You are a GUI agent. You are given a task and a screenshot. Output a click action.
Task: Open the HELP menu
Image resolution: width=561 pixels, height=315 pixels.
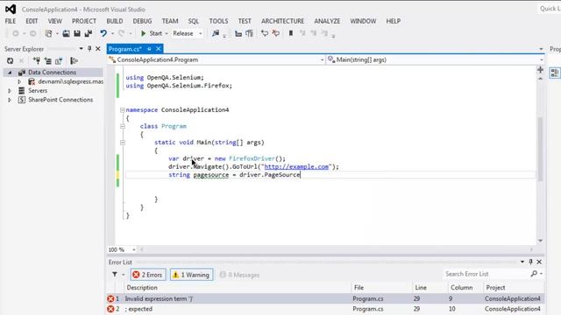click(x=393, y=21)
